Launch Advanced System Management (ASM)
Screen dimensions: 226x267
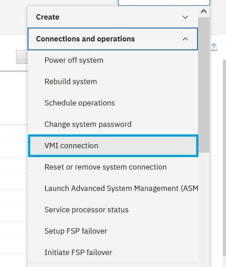click(x=113, y=189)
